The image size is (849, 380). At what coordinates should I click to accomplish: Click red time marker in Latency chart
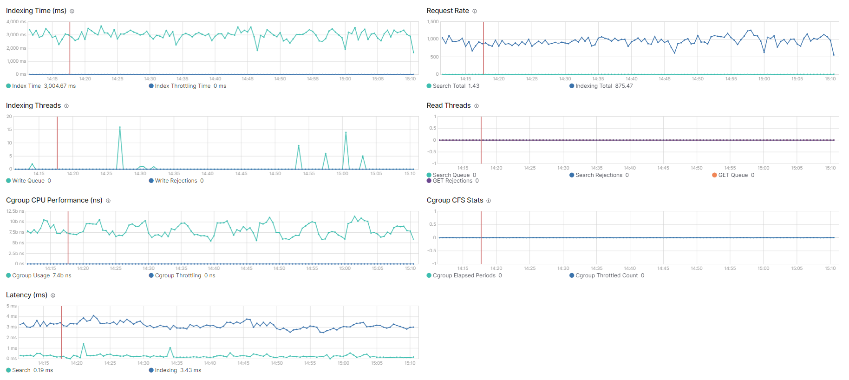click(x=61, y=332)
